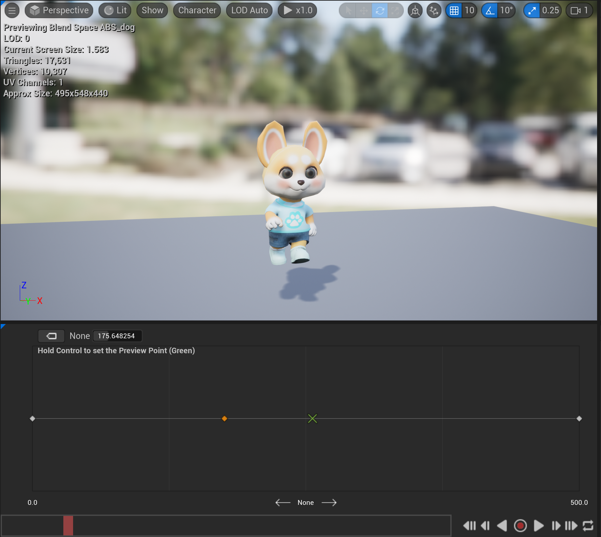Open the Show menu
601x537 pixels.
[x=152, y=10]
